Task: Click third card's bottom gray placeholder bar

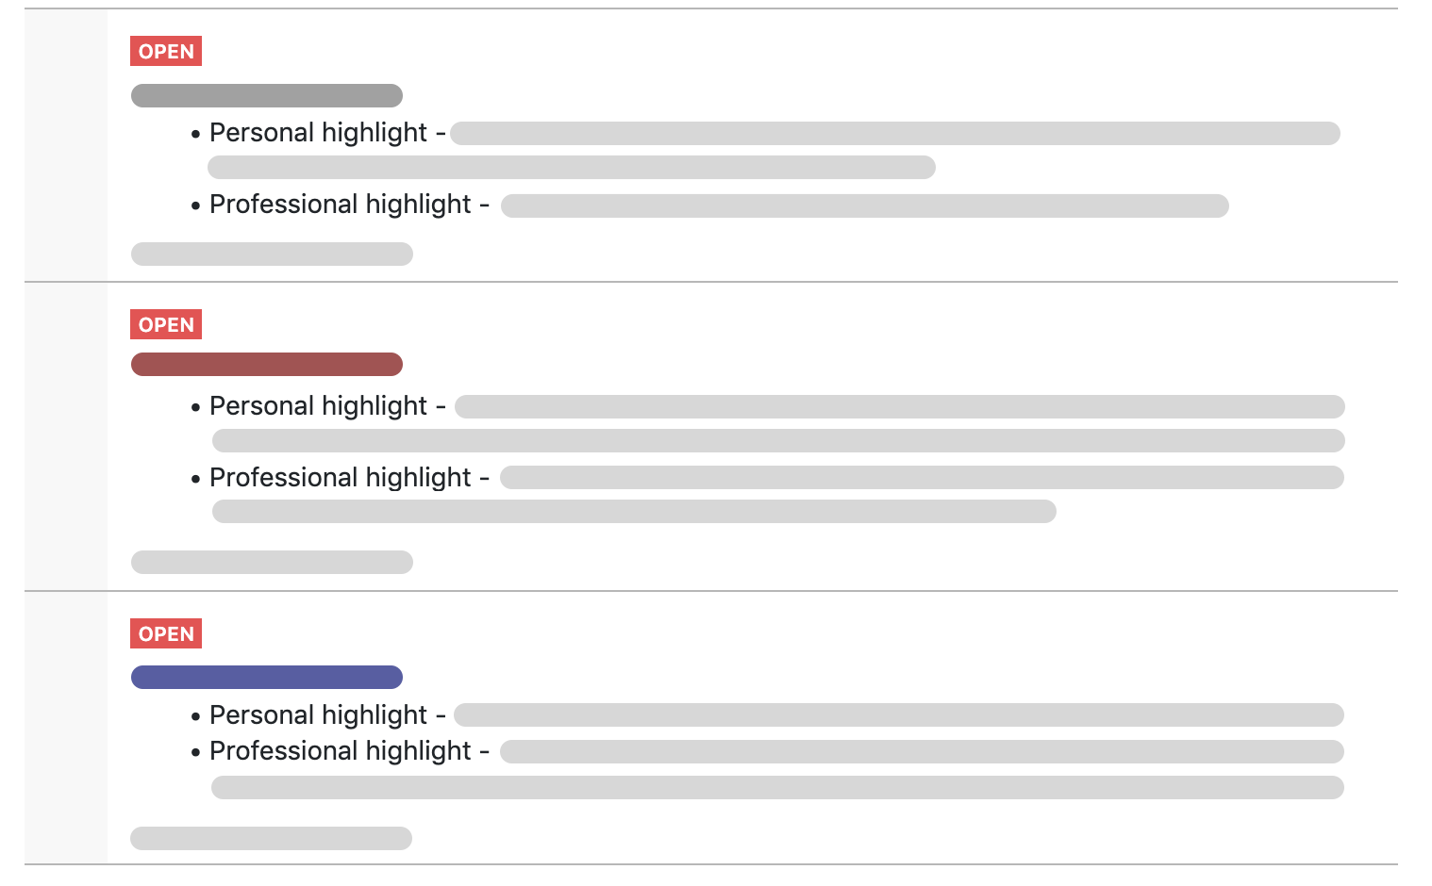Action: click(x=271, y=838)
